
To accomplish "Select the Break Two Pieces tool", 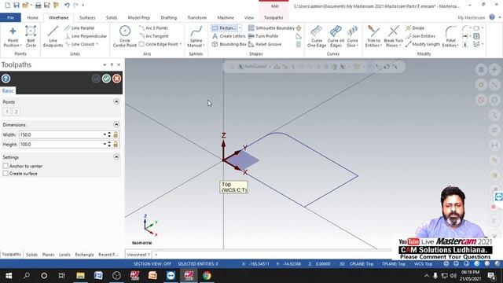I will [393, 37].
